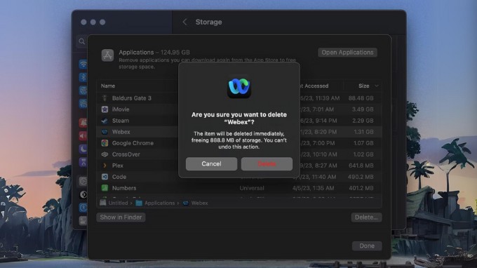Sort by the Size column header
477x268 pixels.
pyautogui.click(x=363, y=86)
